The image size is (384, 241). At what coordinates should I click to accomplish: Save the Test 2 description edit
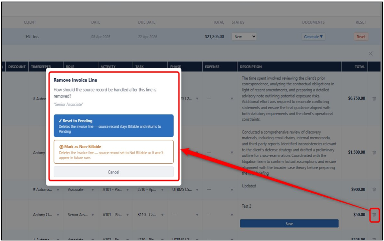(x=289, y=223)
